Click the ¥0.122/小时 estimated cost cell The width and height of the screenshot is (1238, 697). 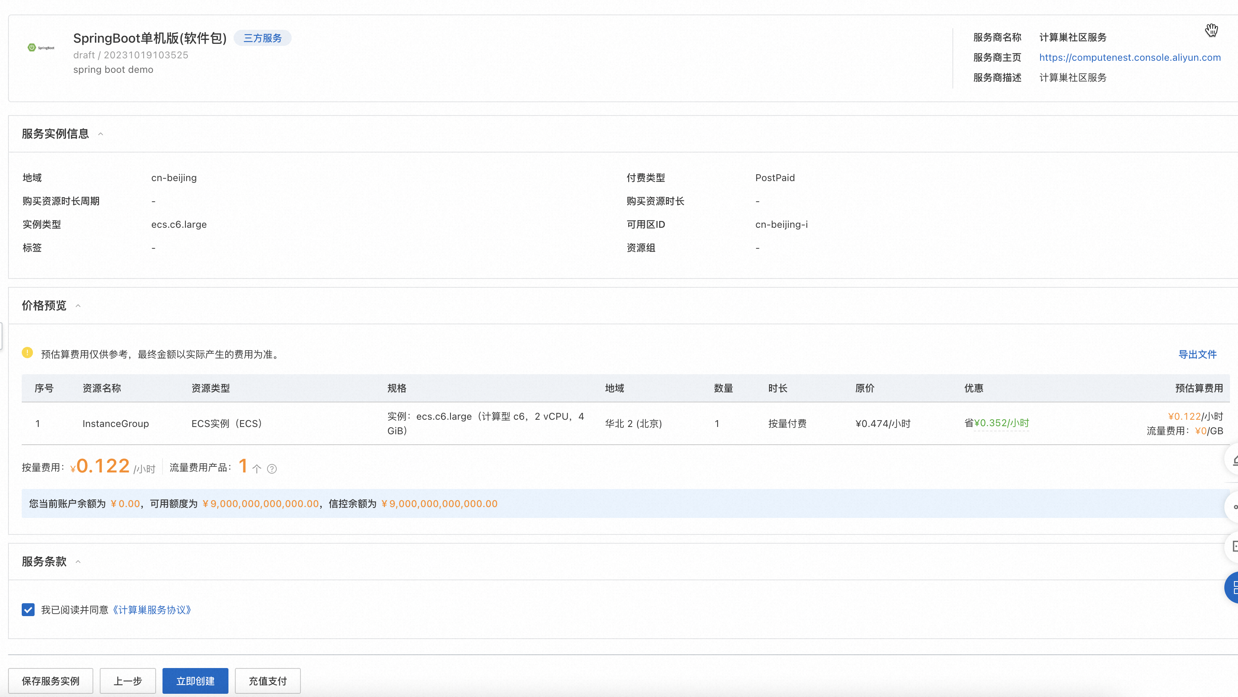click(1196, 417)
